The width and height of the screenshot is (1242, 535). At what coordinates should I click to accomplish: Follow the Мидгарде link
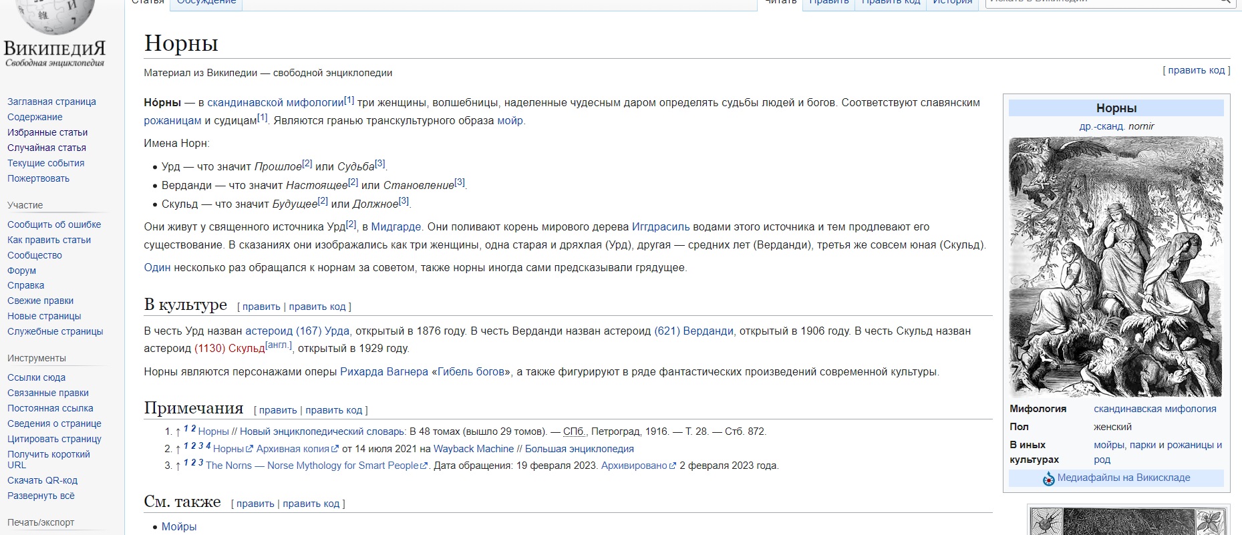(396, 227)
